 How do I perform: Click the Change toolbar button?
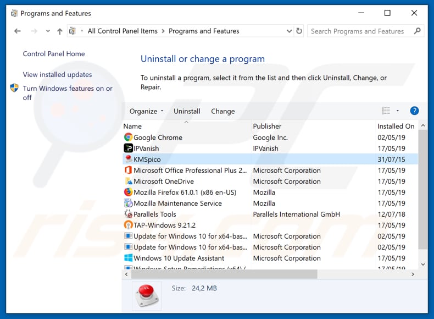coord(223,111)
